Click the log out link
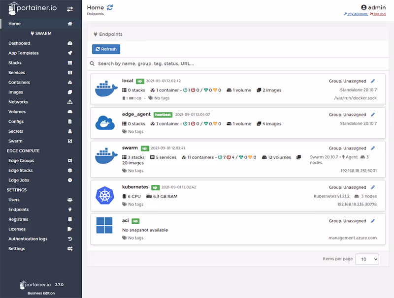The width and height of the screenshot is (394, 298). click(x=378, y=14)
